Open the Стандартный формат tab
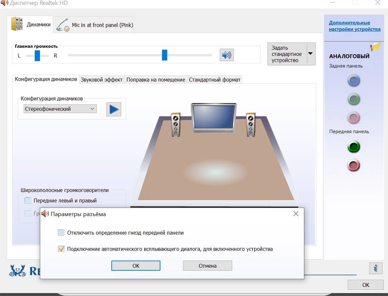This screenshot has width=388, height=296. click(215, 80)
